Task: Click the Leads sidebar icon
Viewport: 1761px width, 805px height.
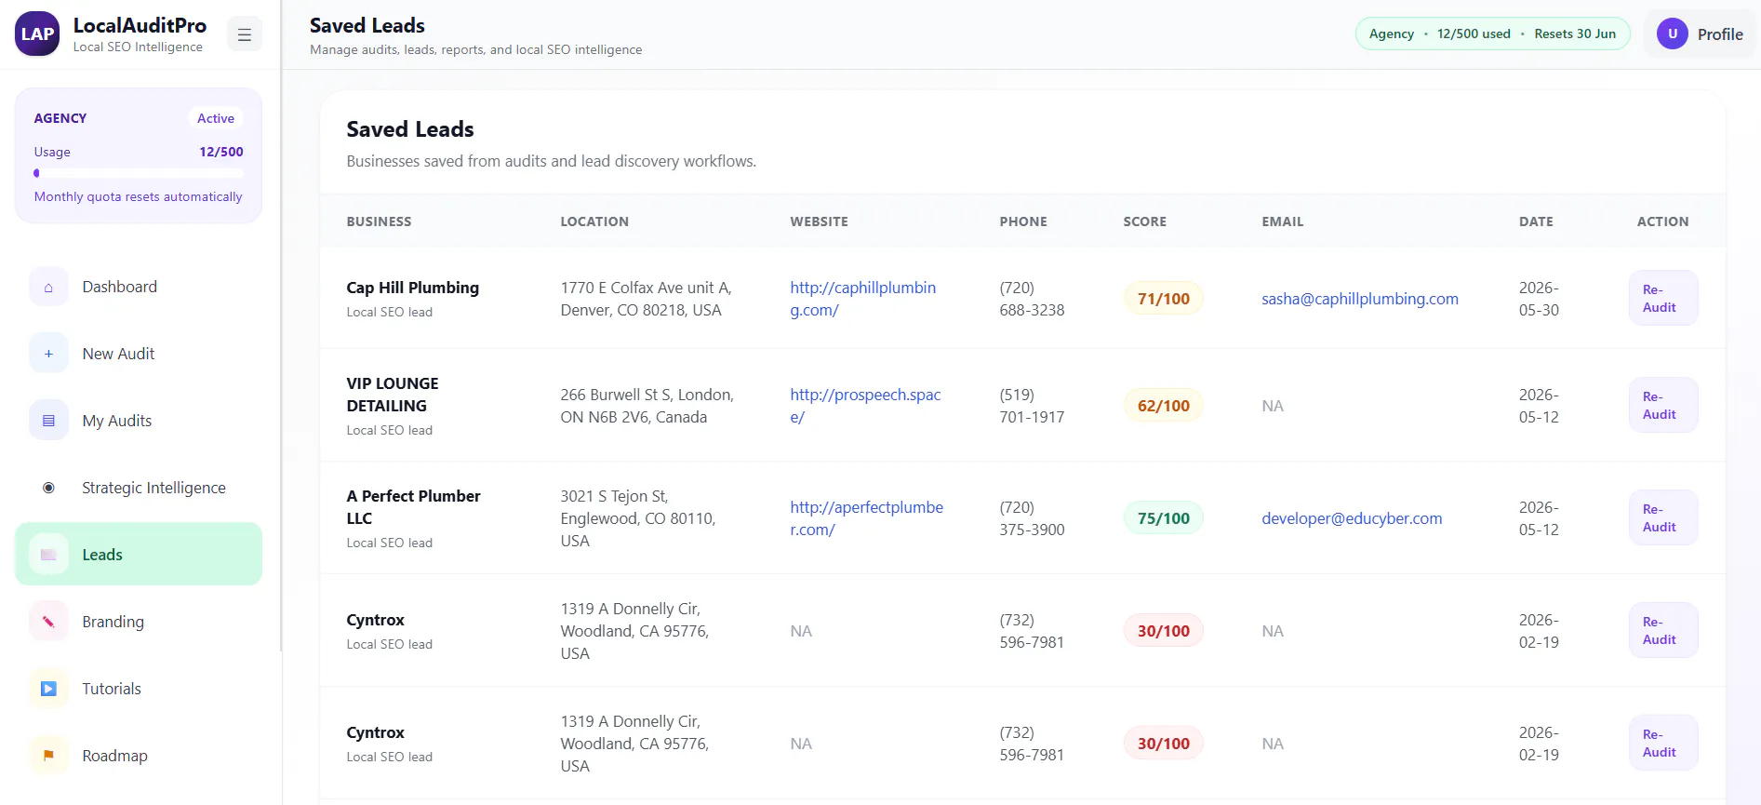Action: point(48,555)
